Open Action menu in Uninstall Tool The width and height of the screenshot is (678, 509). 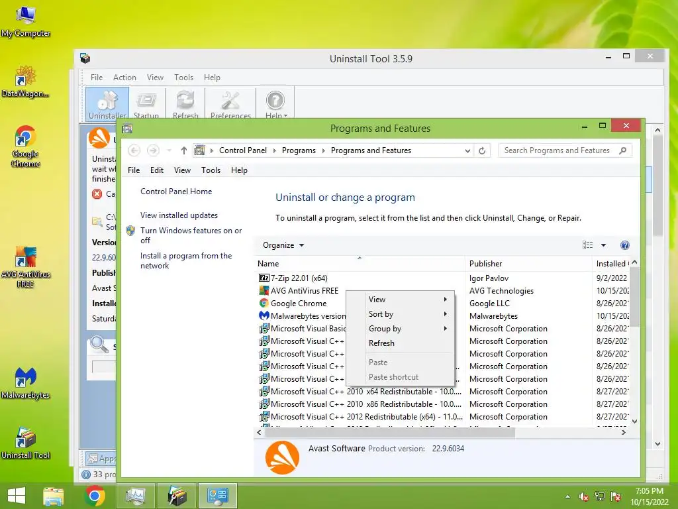coord(124,78)
